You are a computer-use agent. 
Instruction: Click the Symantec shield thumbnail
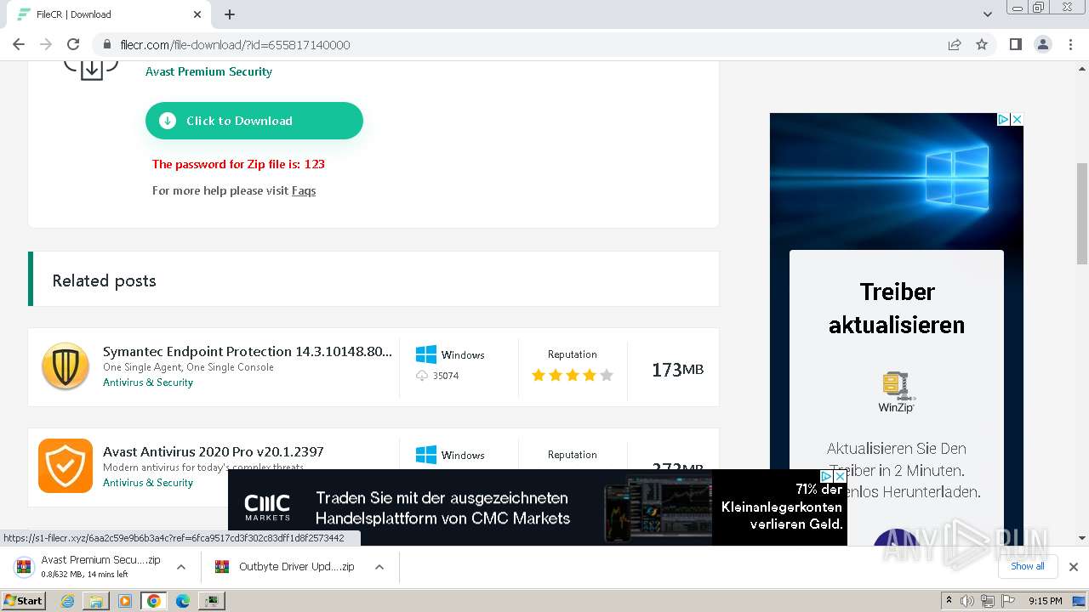66,366
